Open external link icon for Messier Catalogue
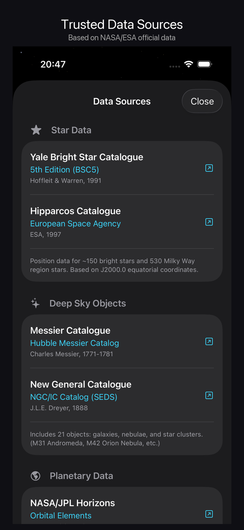 [x=209, y=342]
